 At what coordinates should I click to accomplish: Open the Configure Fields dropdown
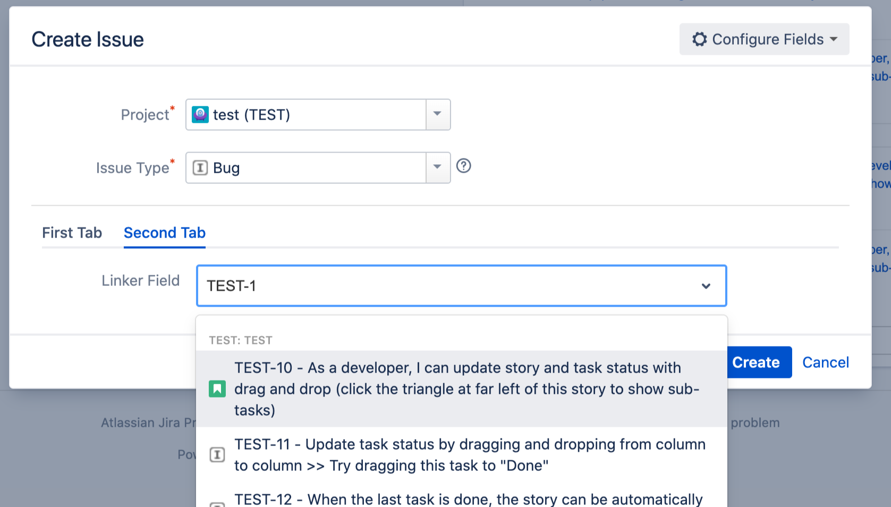(x=764, y=39)
